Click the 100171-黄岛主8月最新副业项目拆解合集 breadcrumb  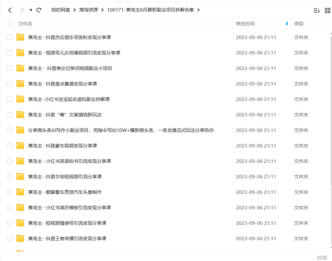click(x=151, y=10)
